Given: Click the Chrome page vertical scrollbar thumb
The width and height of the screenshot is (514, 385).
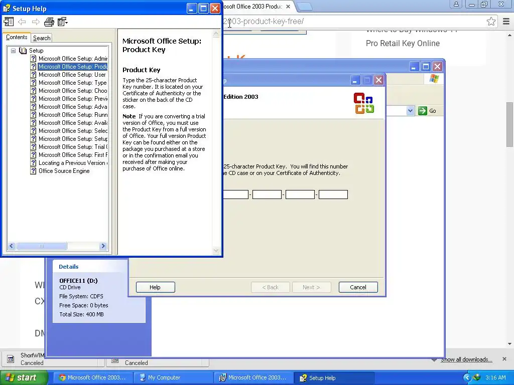Looking at the screenshot, I should tap(509, 124).
